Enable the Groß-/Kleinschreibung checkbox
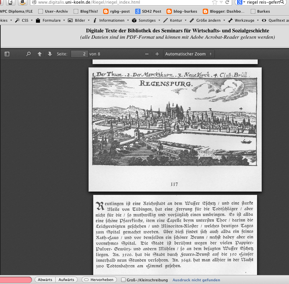This screenshot has width=289, height=284. tap(123, 280)
